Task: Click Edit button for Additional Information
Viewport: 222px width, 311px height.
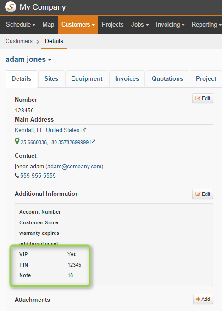Action: click(x=203, y=194)
